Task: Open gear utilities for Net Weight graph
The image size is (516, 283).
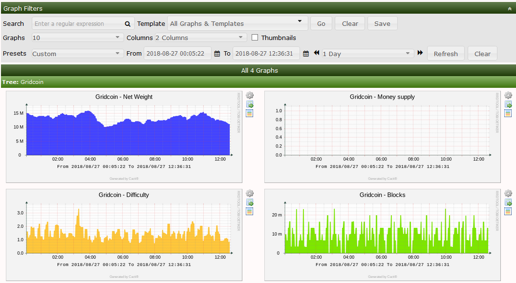Action: [250, 95]
